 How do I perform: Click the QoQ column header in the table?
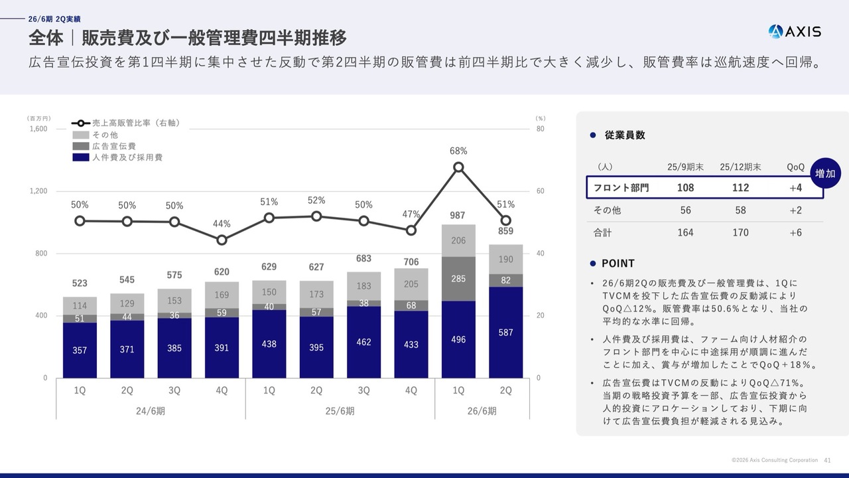[x=795, y=167]
